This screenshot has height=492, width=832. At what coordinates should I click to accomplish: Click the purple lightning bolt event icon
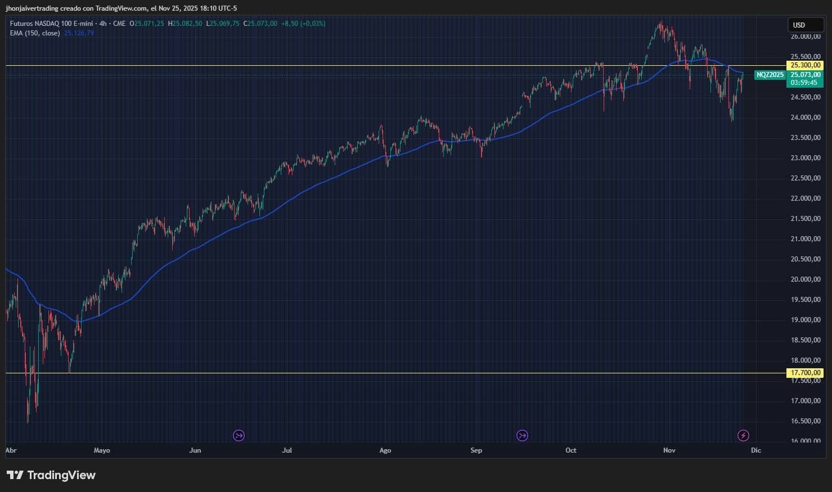[x=743, y=435]
